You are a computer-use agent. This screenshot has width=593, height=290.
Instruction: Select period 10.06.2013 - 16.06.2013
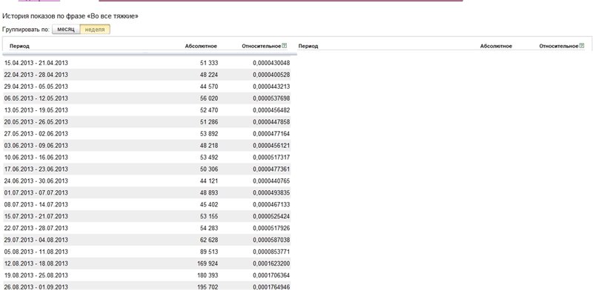36,157
